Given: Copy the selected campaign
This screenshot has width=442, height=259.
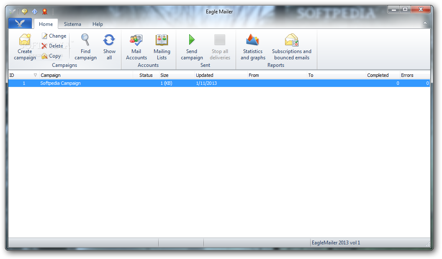Looking at the screenshot, I should [51, 56].
